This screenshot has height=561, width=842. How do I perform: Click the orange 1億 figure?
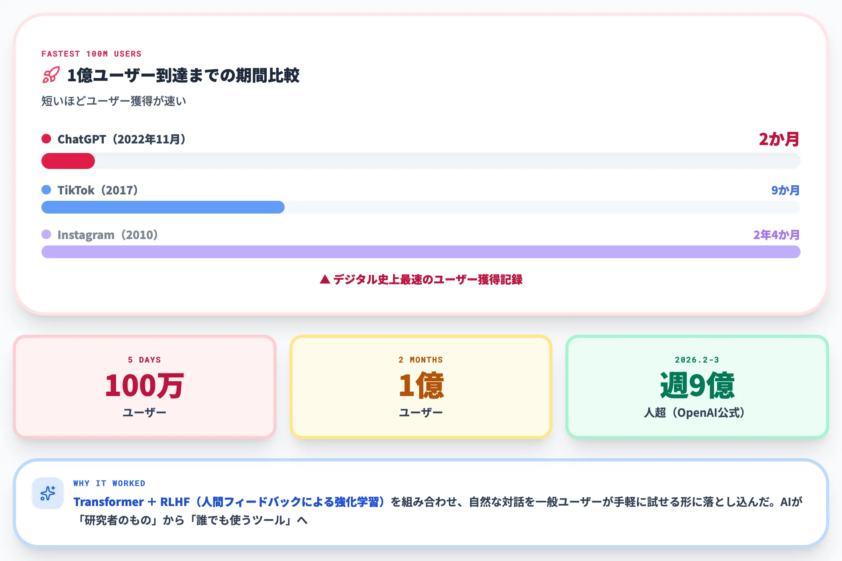click(x=421, y=385)
